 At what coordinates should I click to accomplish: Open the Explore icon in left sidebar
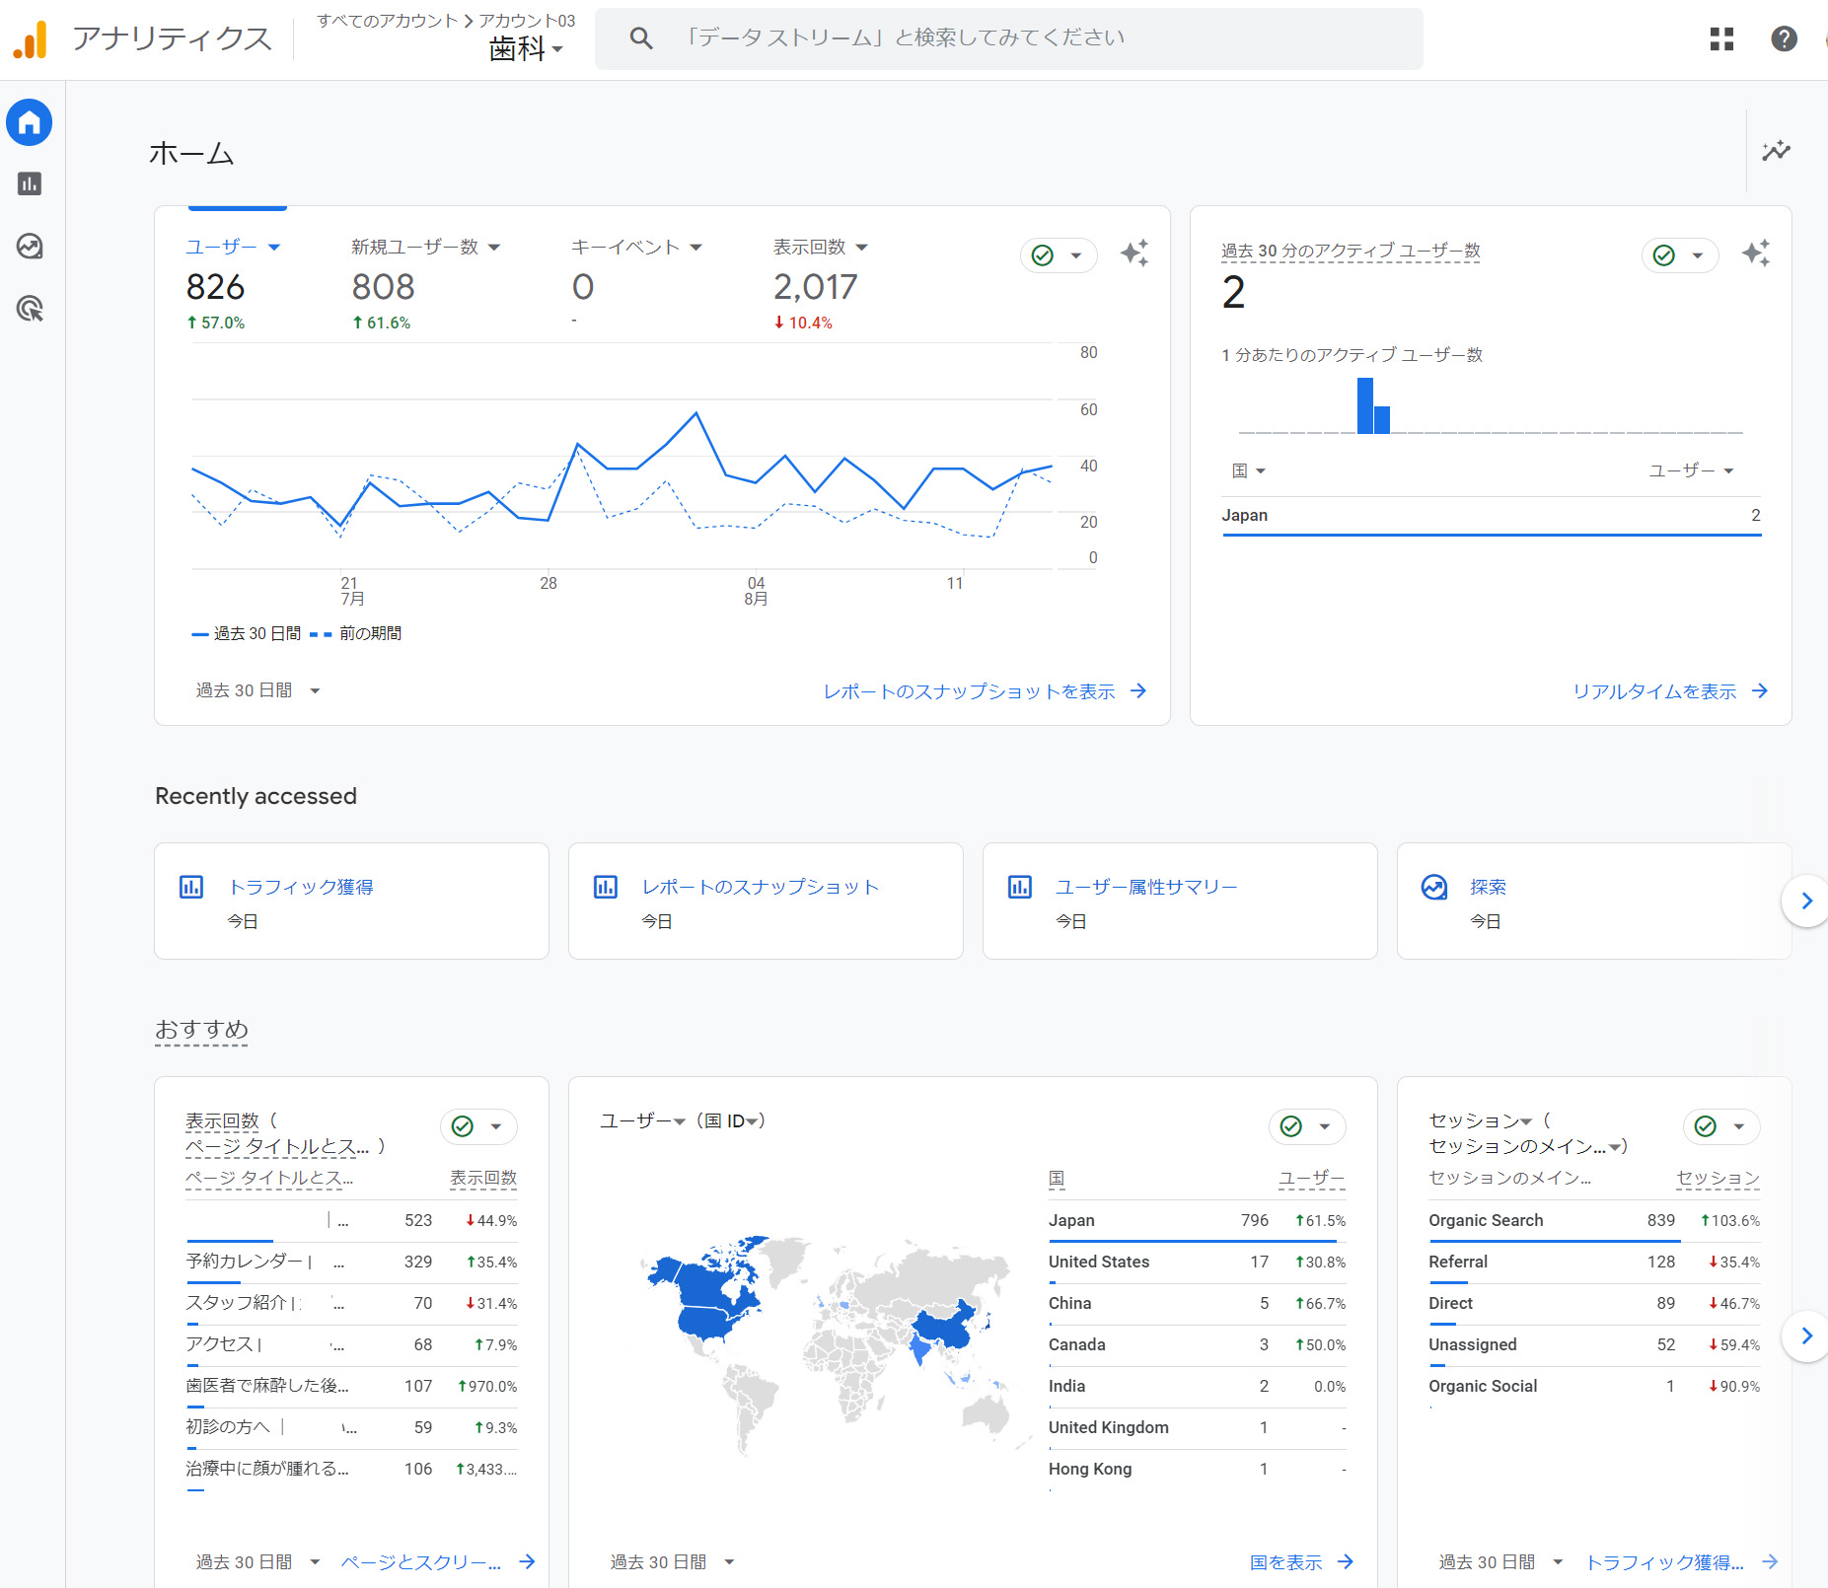(30, 247)
